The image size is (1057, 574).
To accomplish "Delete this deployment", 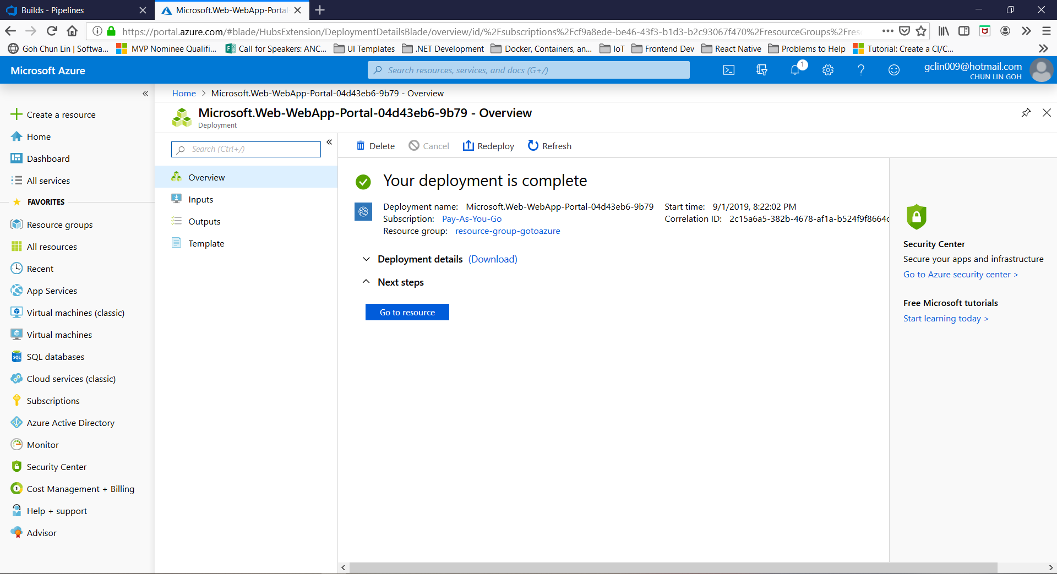I will coord(375,146).
